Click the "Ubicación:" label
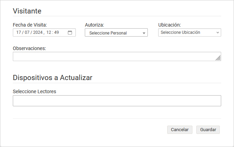This screenshot has width=234, height=147. point(170,25)
